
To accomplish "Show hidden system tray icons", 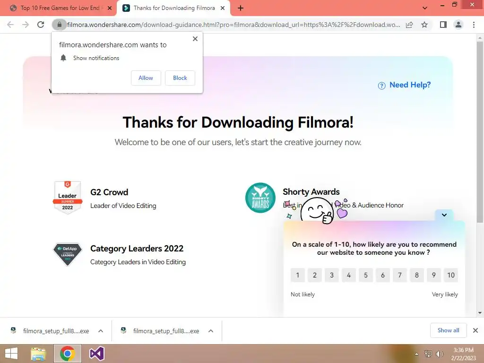I will (416, 354).
